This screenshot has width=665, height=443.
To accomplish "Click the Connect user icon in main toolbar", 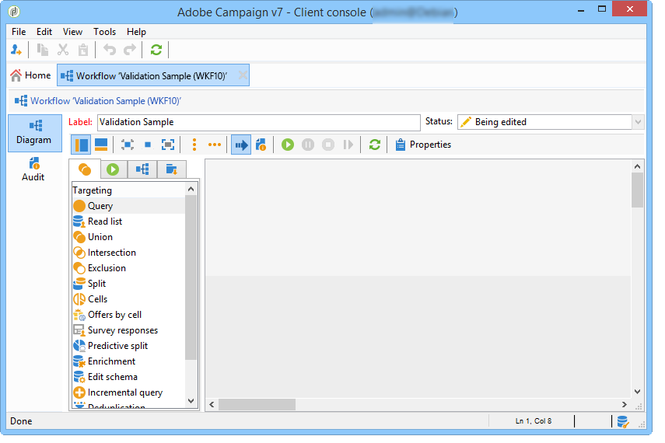I will tap(16, 50).
